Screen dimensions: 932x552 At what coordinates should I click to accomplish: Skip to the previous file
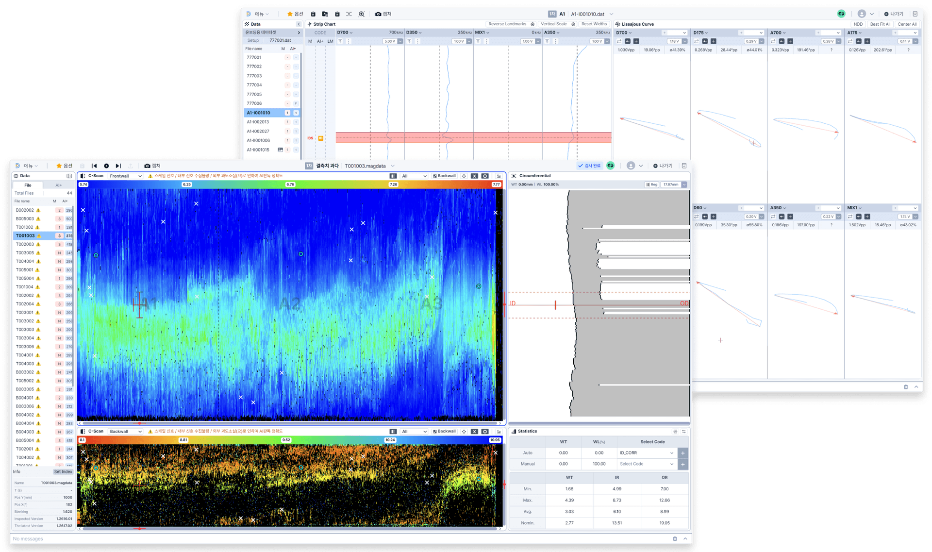[x=94, y=166]
